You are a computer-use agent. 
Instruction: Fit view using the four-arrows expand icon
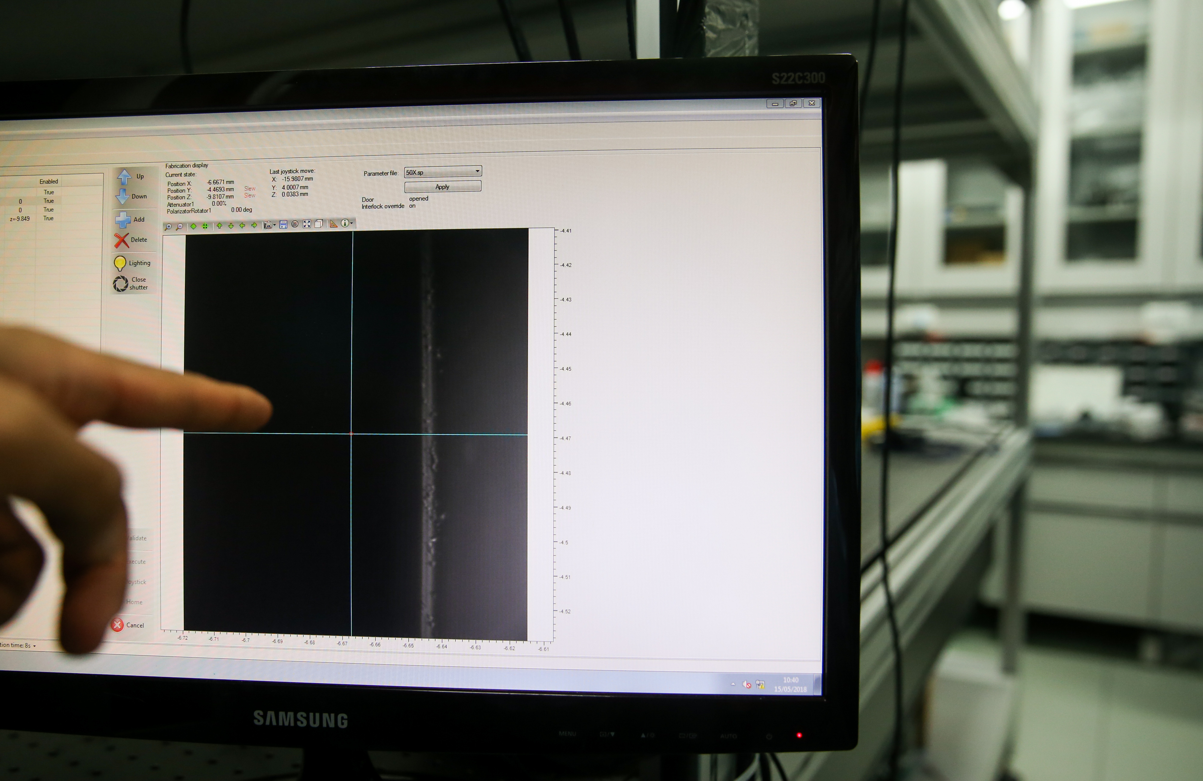307,224
